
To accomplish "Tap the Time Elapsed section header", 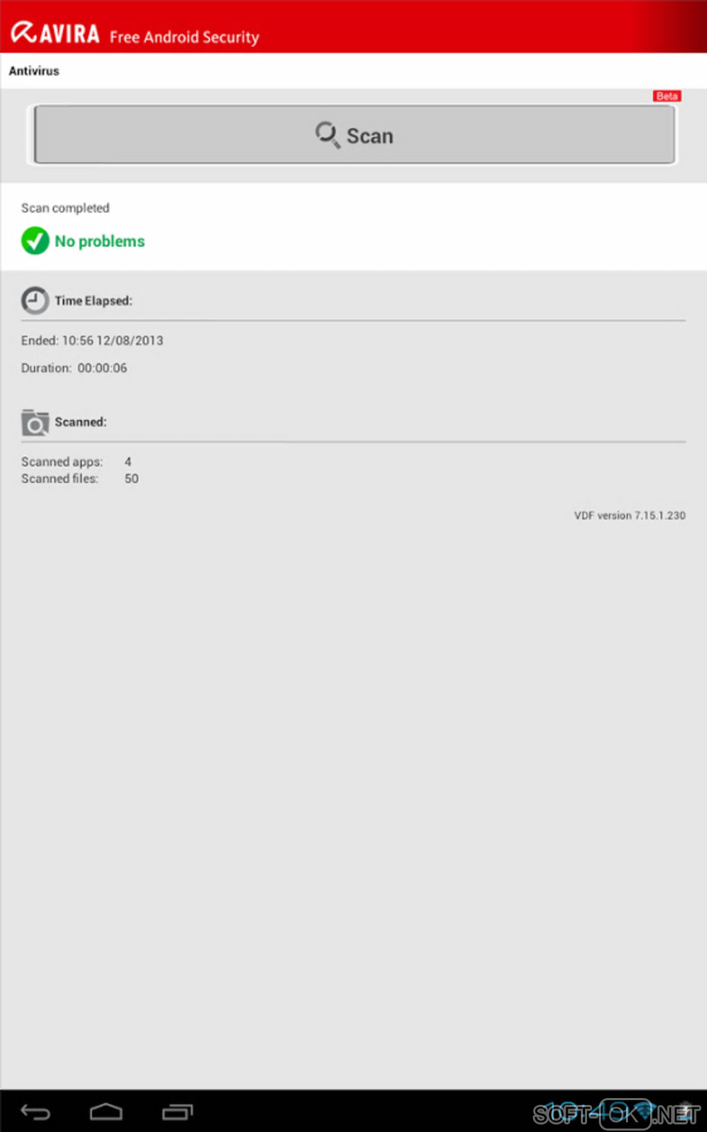I will 94,301.
